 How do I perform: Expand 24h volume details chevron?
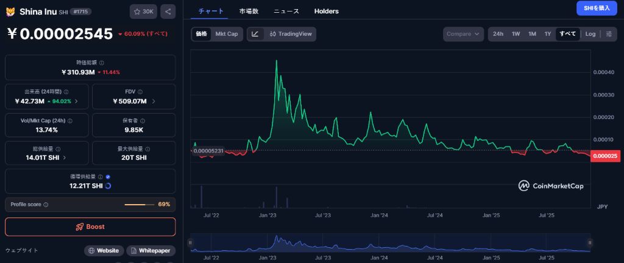[76, 101]
